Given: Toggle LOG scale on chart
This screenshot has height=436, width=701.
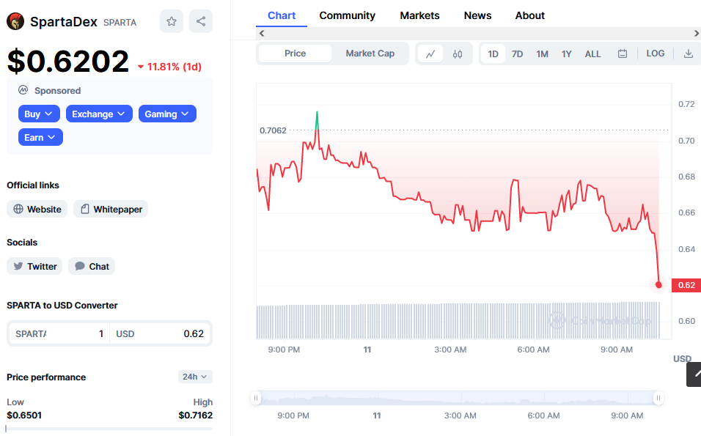Looking at the screenshot, I should click(656, 53).
